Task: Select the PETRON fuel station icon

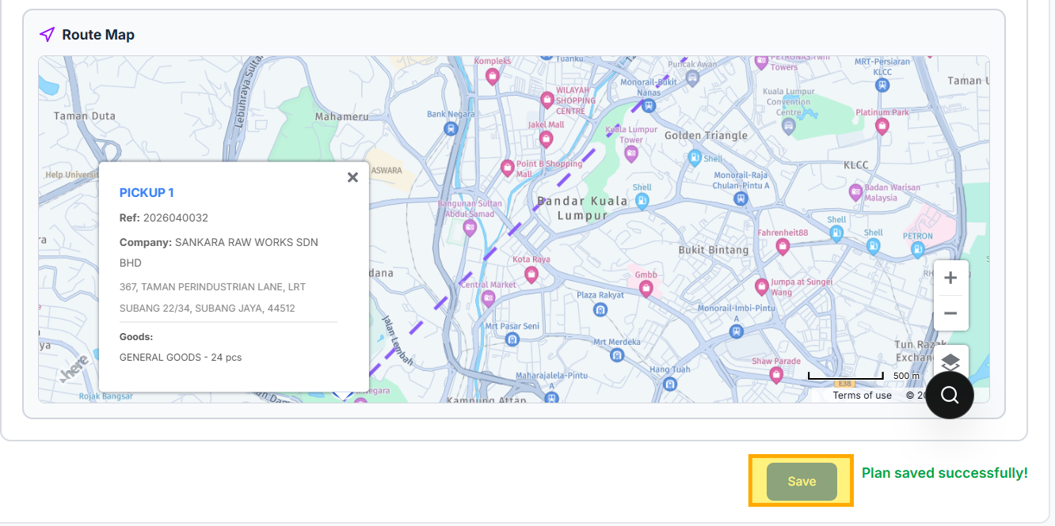Action: tap(917, 250)
